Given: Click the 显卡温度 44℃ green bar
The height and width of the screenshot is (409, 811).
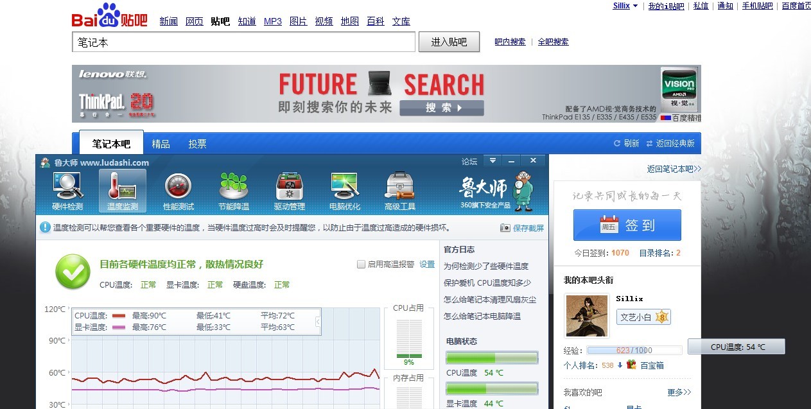Looking at the screenshot, I should tap(492, 388).
